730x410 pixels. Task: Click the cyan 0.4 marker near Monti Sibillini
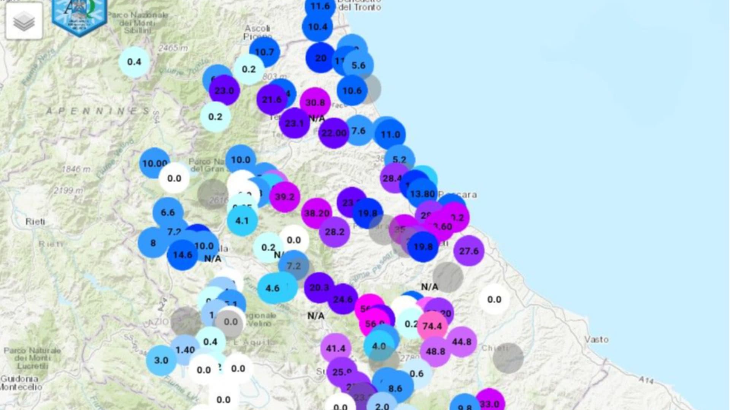[x=135, y=61]
